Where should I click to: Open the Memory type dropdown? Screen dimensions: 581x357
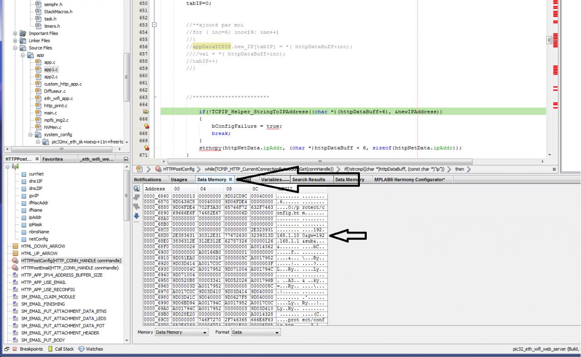182,332
